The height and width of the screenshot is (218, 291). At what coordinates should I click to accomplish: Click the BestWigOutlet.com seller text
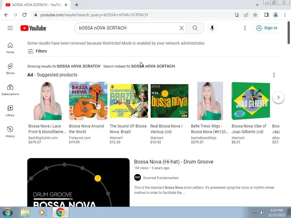tap(43, 138)
